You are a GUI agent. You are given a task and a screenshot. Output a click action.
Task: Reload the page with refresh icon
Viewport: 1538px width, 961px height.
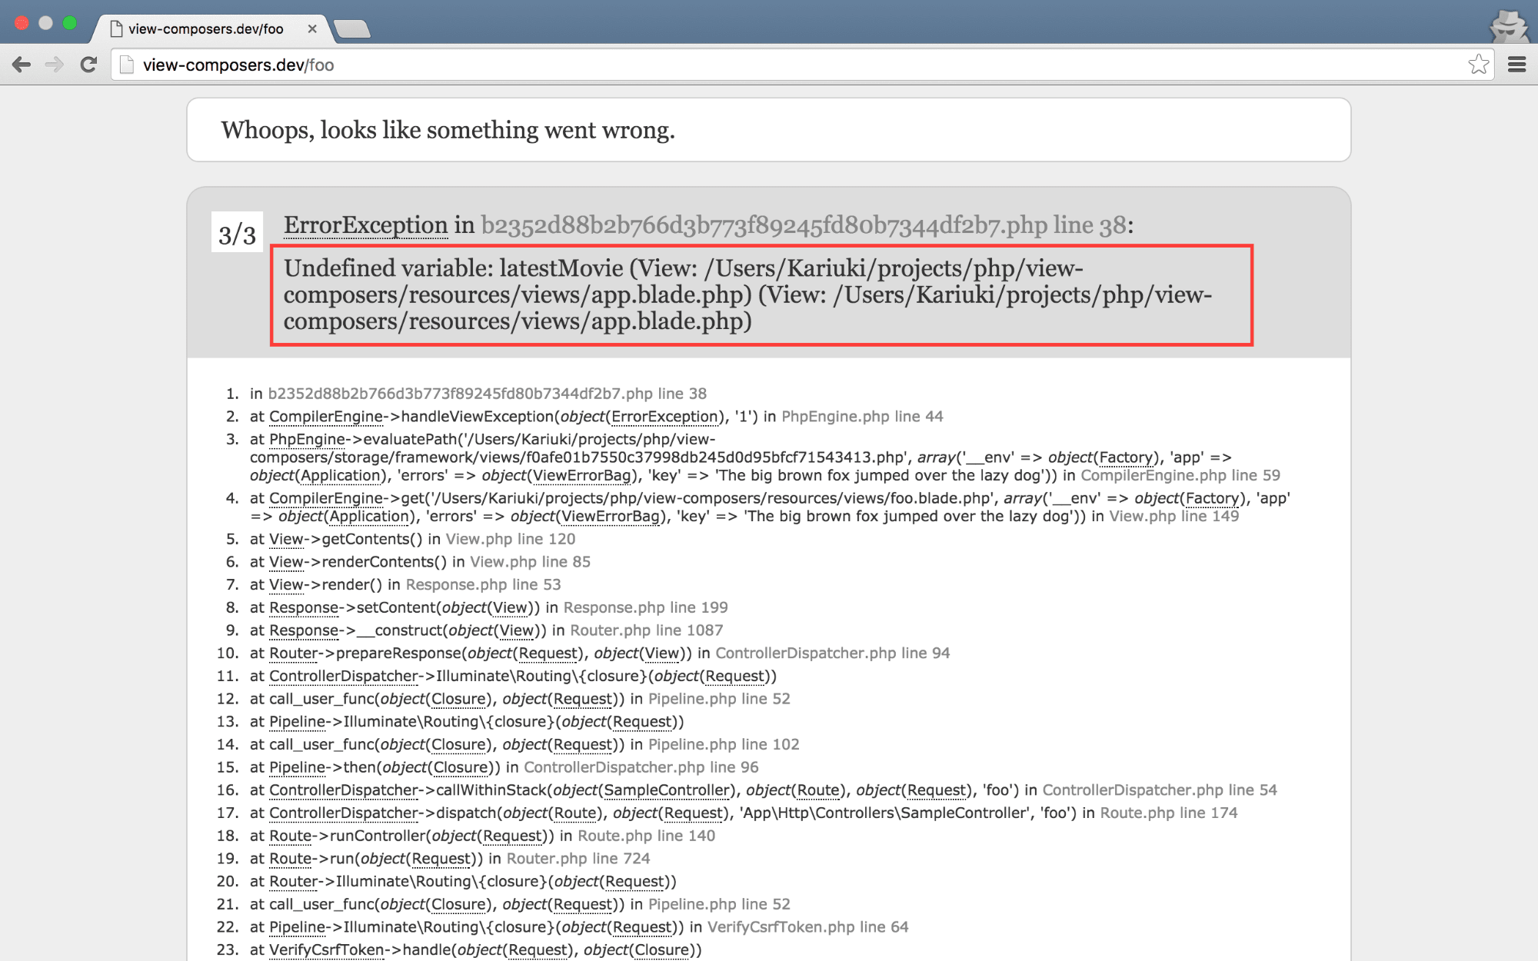(x=88, y=65)
